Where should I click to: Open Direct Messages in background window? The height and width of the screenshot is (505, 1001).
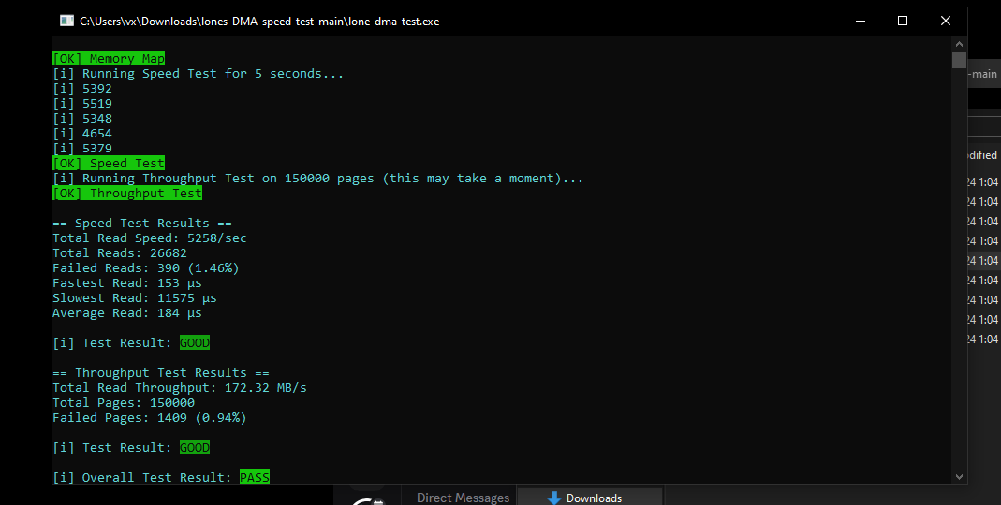(x=463, y=498)
